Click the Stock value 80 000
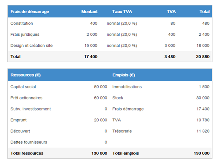 pyautogui.click(x=203, y=98)
